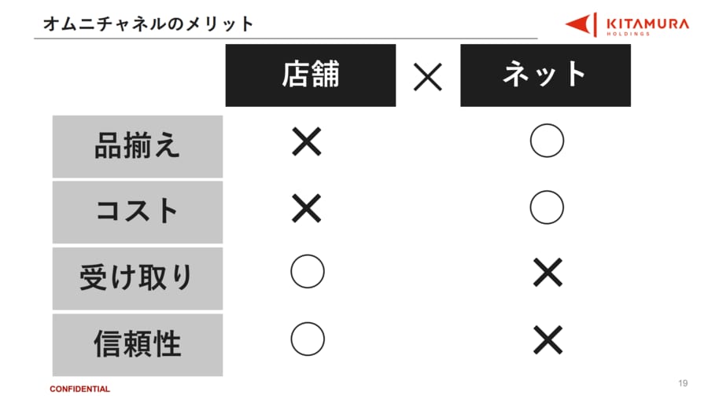Click the page number 19
The image size is (708, 396).
(682, 383)
